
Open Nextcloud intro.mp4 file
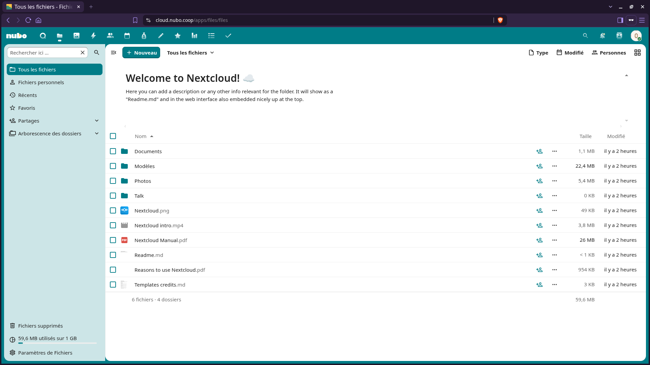point(159,225)
